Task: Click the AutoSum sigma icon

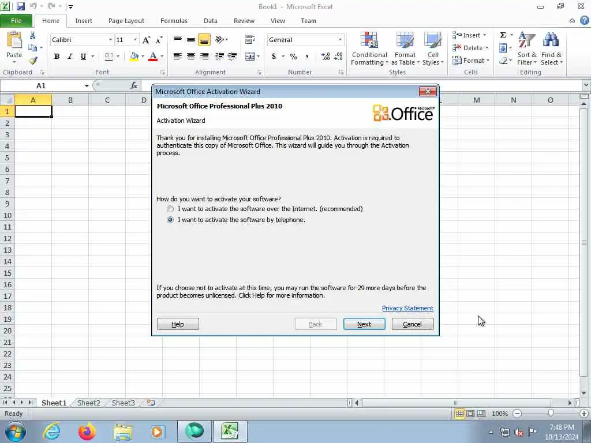Action: [x=503, y=35]
